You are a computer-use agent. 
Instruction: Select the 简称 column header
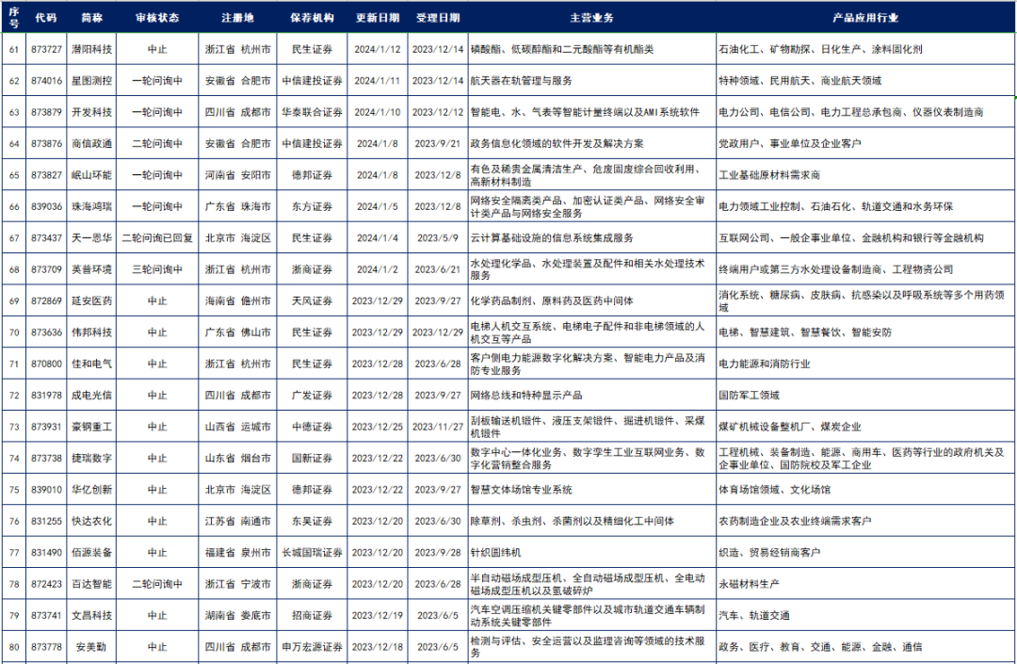click(x=92, y=18)
